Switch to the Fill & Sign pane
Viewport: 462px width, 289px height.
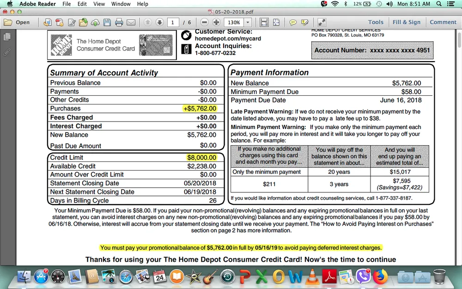(x=407, y=22)
